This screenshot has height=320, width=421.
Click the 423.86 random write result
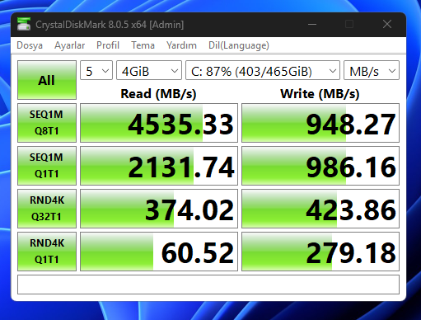coord(320,209)
